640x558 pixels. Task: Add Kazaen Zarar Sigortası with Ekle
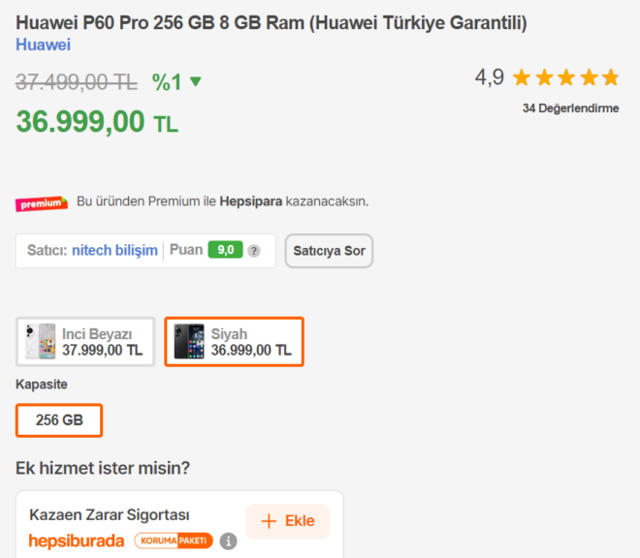[287, 521]
